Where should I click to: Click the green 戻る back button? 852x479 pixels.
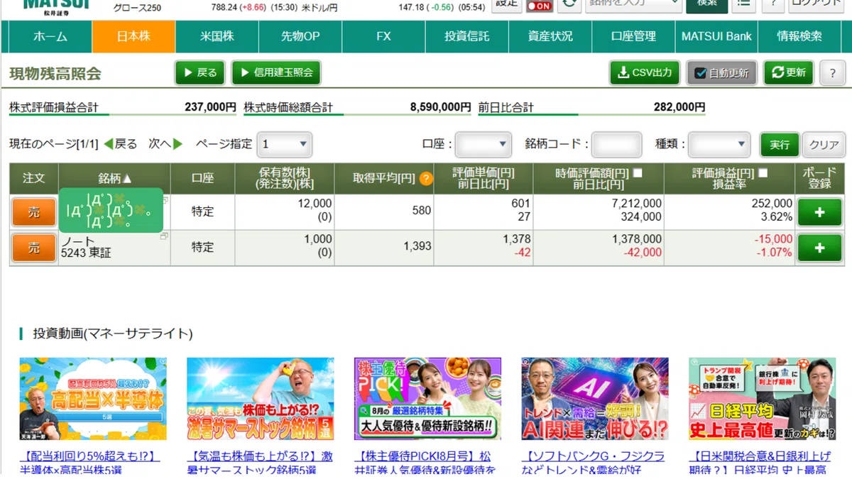point(200,72)
